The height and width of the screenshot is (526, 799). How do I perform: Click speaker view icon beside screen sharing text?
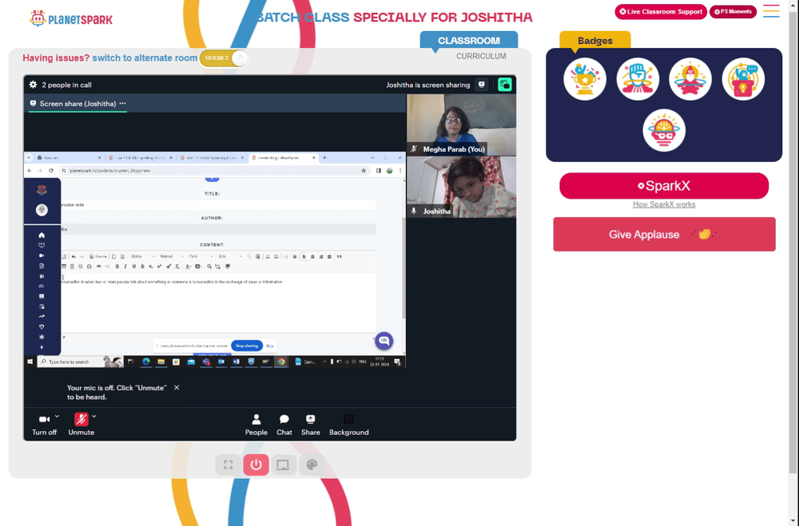click(x=482, y=85)
